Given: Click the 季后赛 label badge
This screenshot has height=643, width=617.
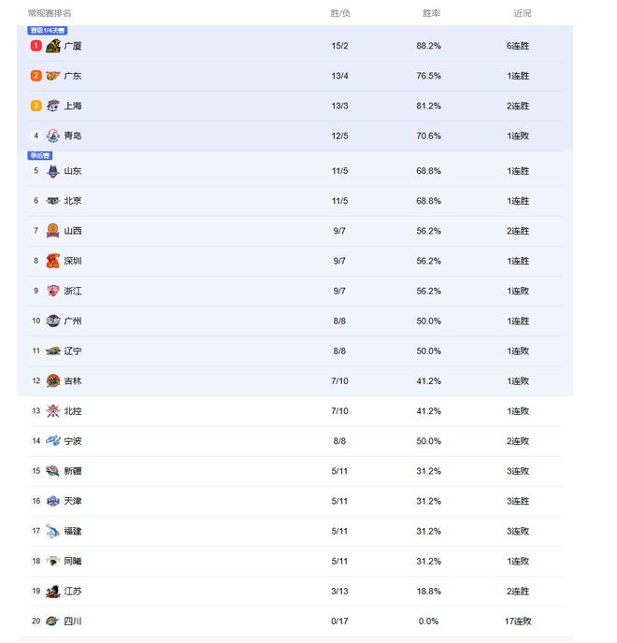Looking at the screenshot, I should (x=40, y=155).
